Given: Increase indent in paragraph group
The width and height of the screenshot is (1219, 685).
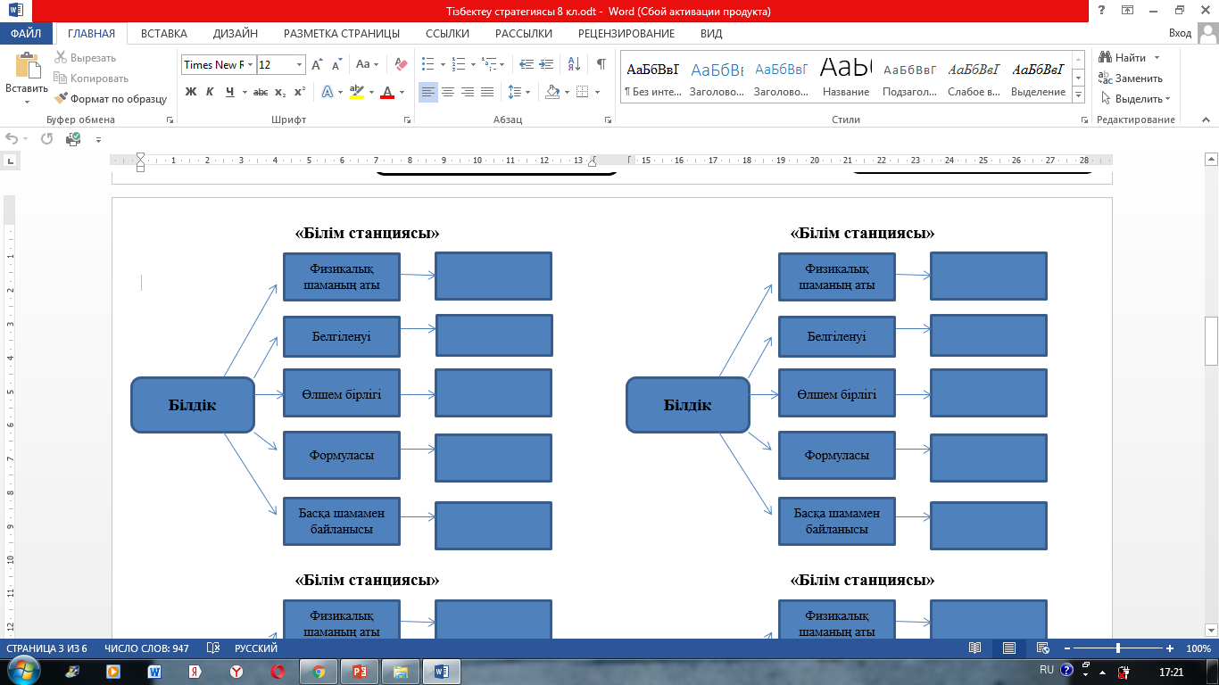Looking at the screenshot, I should pyautogui.click(x=547, y=64).
